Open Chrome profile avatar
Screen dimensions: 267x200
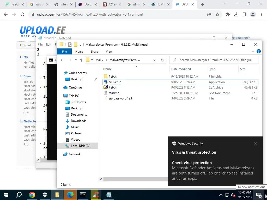[253, 15]
